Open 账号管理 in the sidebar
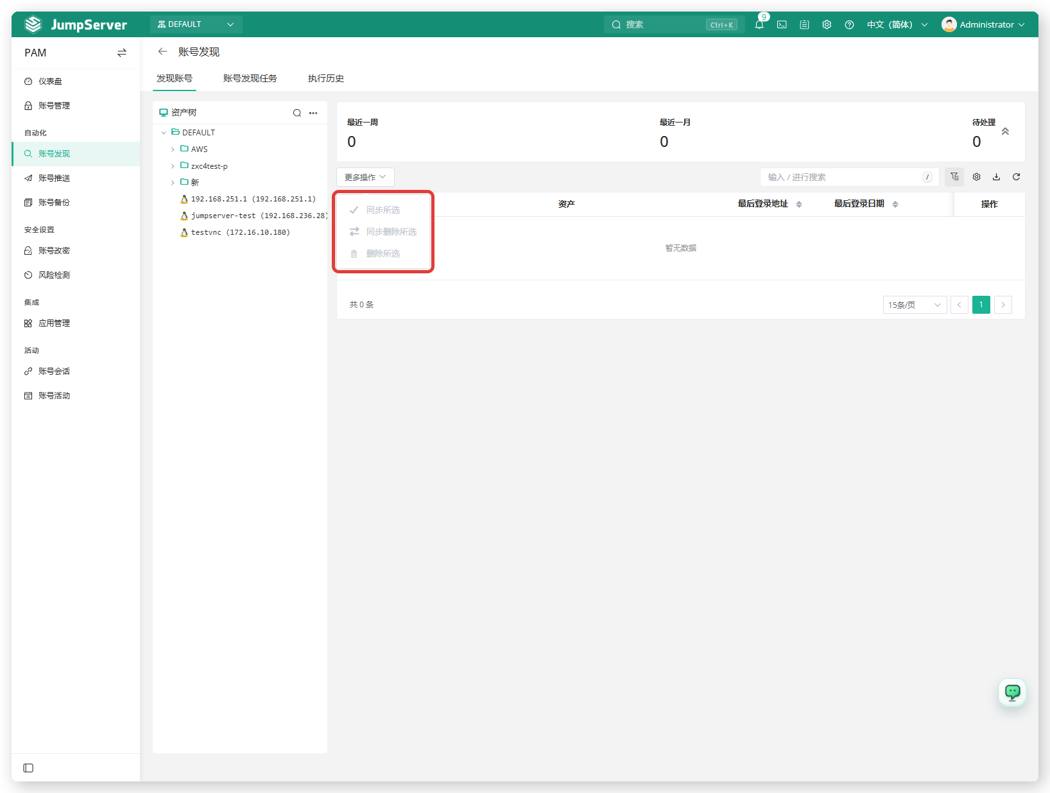Image resolution: width=1050 pixels, height=793 pixels. pos(76,106)
